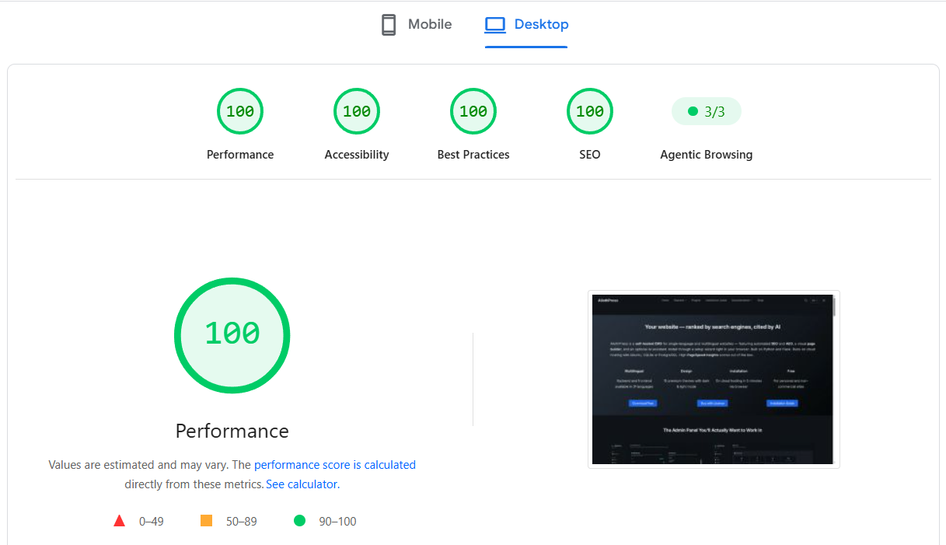Screen dimensions: 946x545
Task: Open the SEO score gauge
Action: pyautogui.click(x=590, y=111)
